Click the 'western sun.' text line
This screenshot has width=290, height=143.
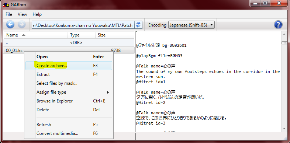tap(151, 77)
